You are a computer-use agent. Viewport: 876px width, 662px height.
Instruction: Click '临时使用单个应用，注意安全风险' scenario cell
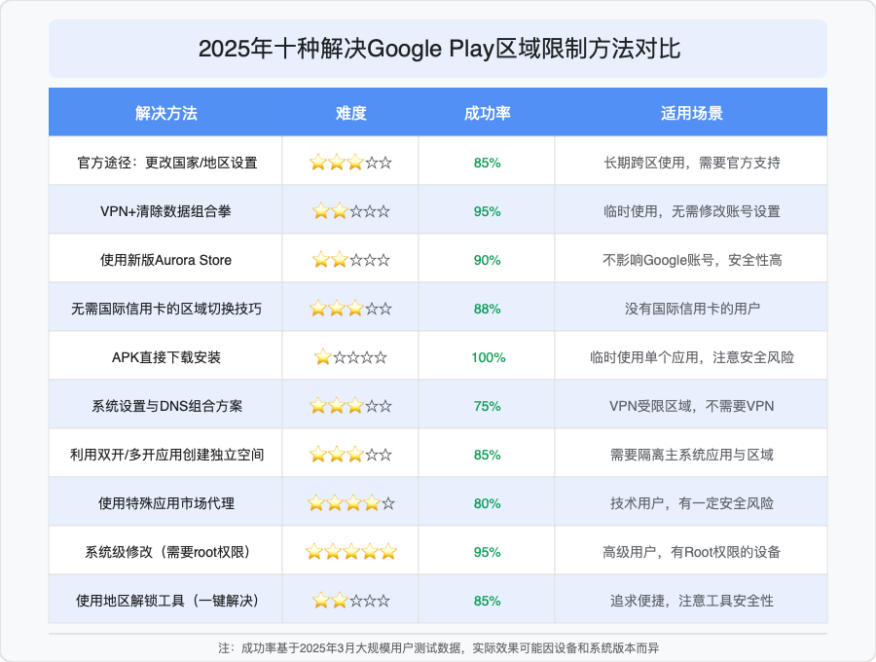[692, 357]
